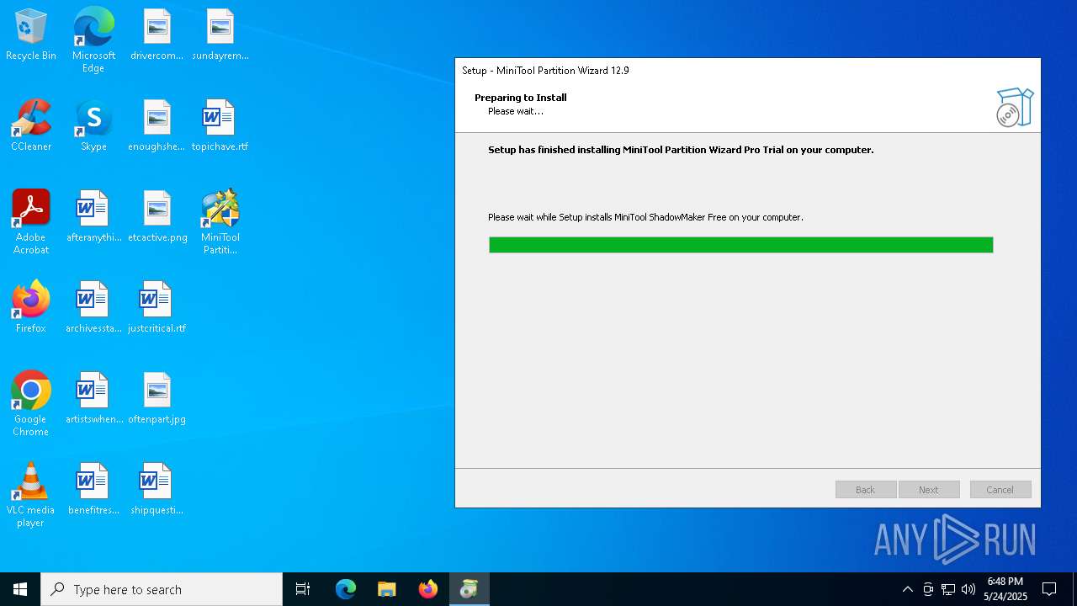1077x606 pixels.
Task: Click the 'Preparing to Install' heading
Action: [x=521, y=98]
